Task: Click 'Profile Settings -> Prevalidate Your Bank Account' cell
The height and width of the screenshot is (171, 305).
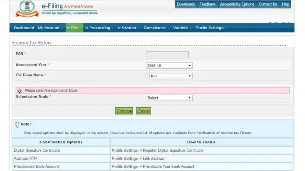Action: (202, 167)
